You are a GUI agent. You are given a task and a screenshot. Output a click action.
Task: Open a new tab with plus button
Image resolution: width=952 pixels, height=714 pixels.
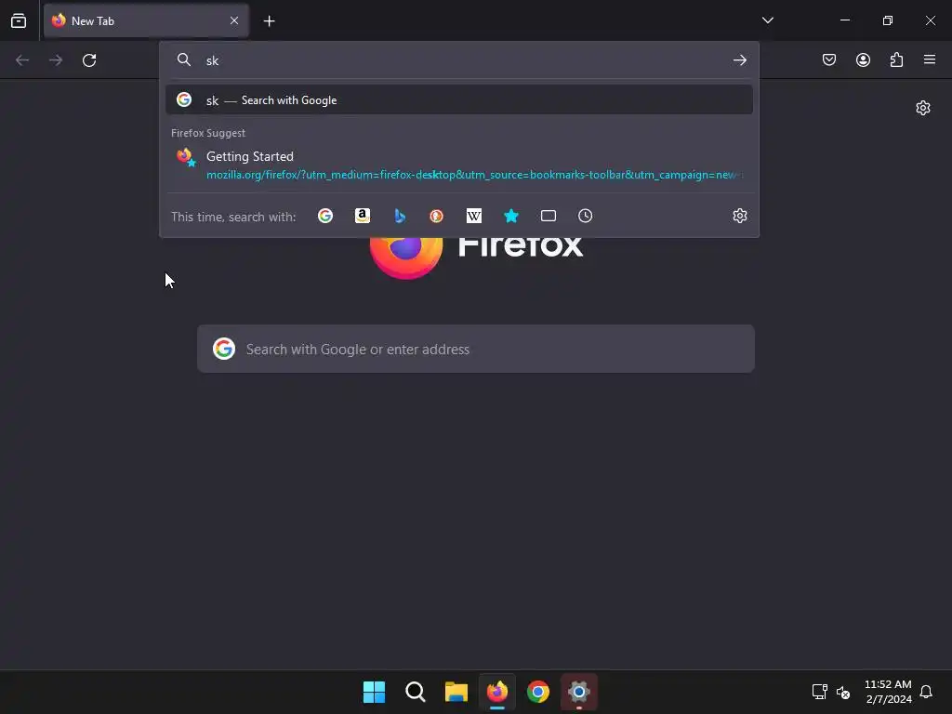tap(269, 21)
